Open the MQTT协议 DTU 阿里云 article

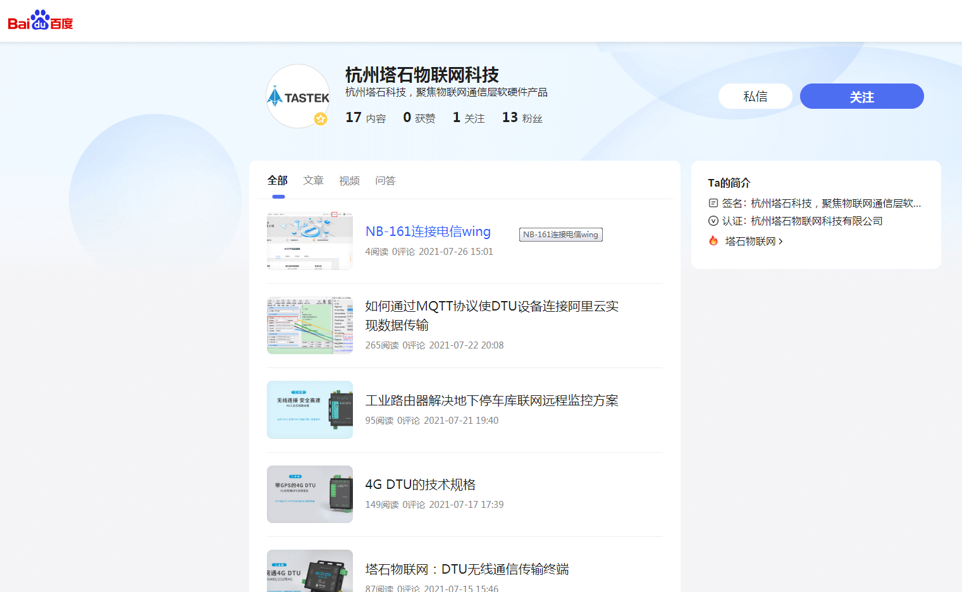pyautogui.click(x=492, y=316)
